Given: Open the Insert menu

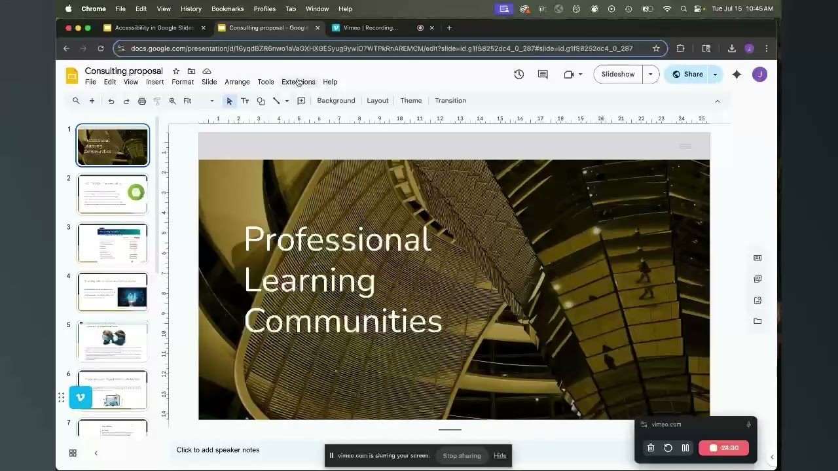Looking at the screenshot, I should (155, 82).
